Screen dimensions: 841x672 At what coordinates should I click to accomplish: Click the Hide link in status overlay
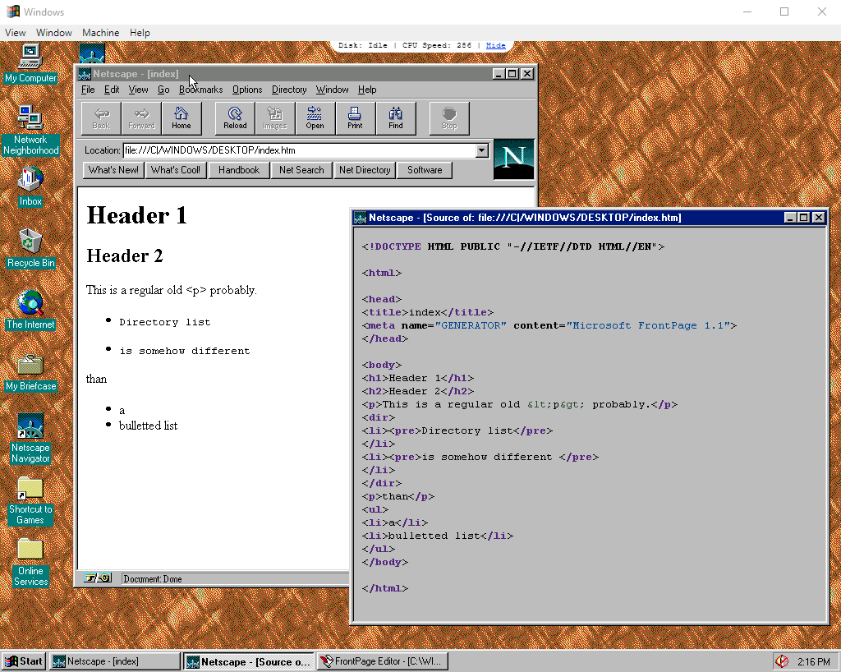point(495,45)
